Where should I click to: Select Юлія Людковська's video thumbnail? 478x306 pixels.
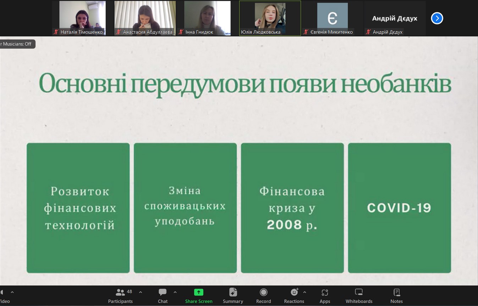[x=270, y=18]
